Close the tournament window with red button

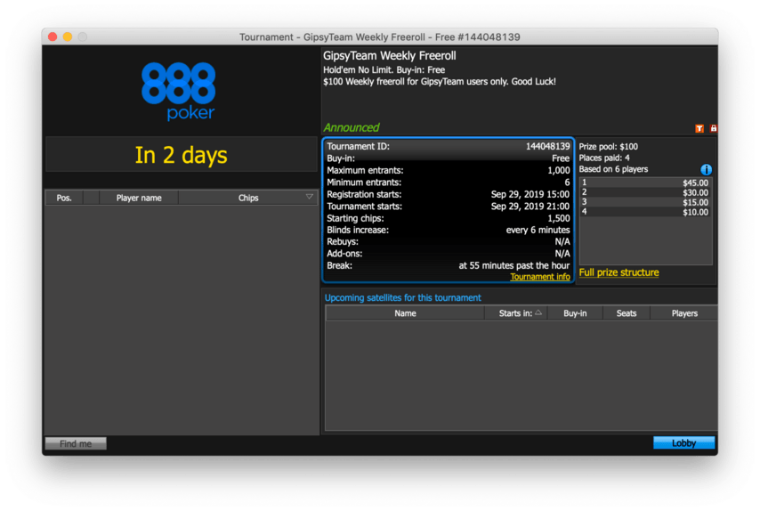coord(52,36)
